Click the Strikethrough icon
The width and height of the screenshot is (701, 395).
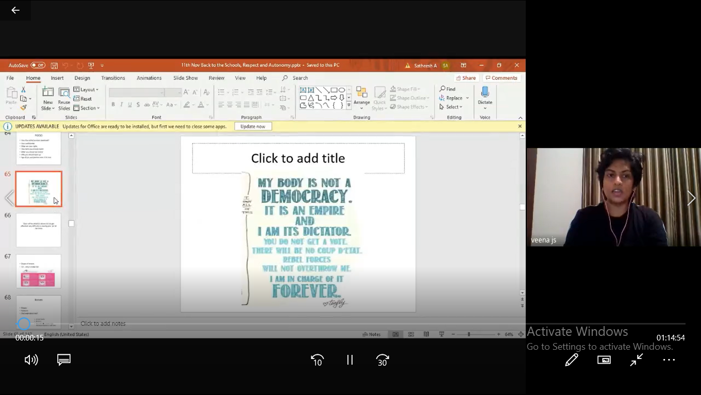(x=147, y=104)
